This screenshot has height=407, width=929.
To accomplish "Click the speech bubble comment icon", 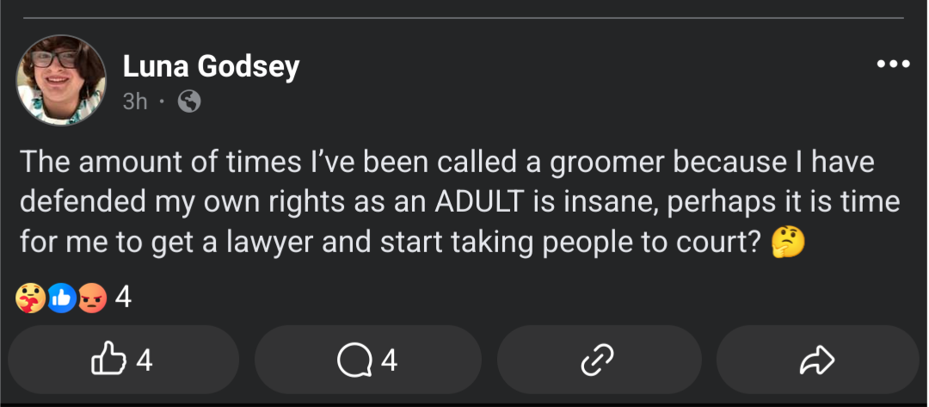I will click(355, 361).
